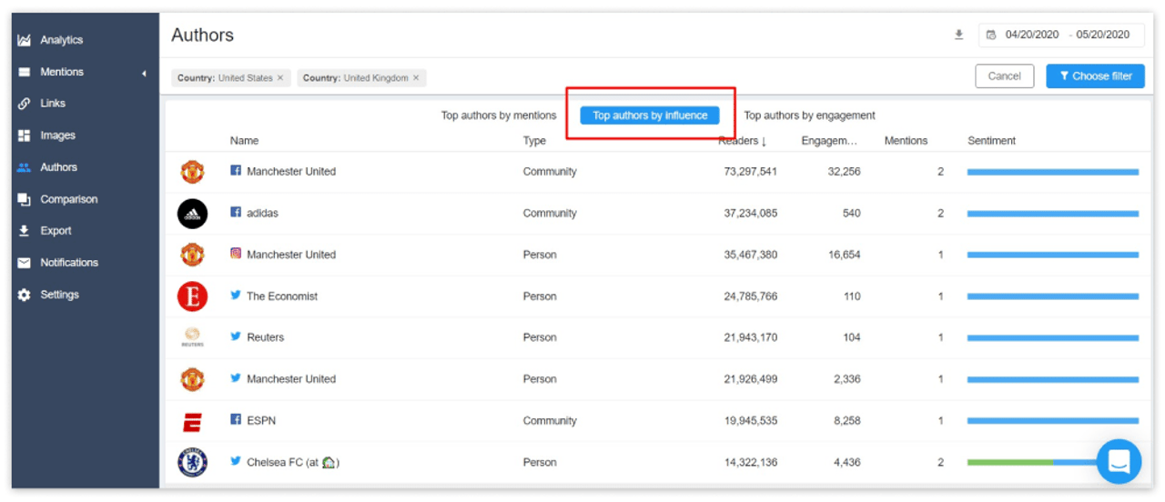Image resolution: width=1165 pixels, height=502 pixels.
Task: Open Comparison from the sidebar icon
Action: tap(24, 199)
